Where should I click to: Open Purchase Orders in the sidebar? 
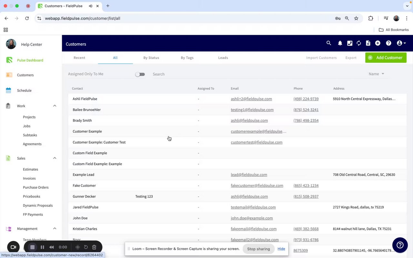[x=36, y=187]
